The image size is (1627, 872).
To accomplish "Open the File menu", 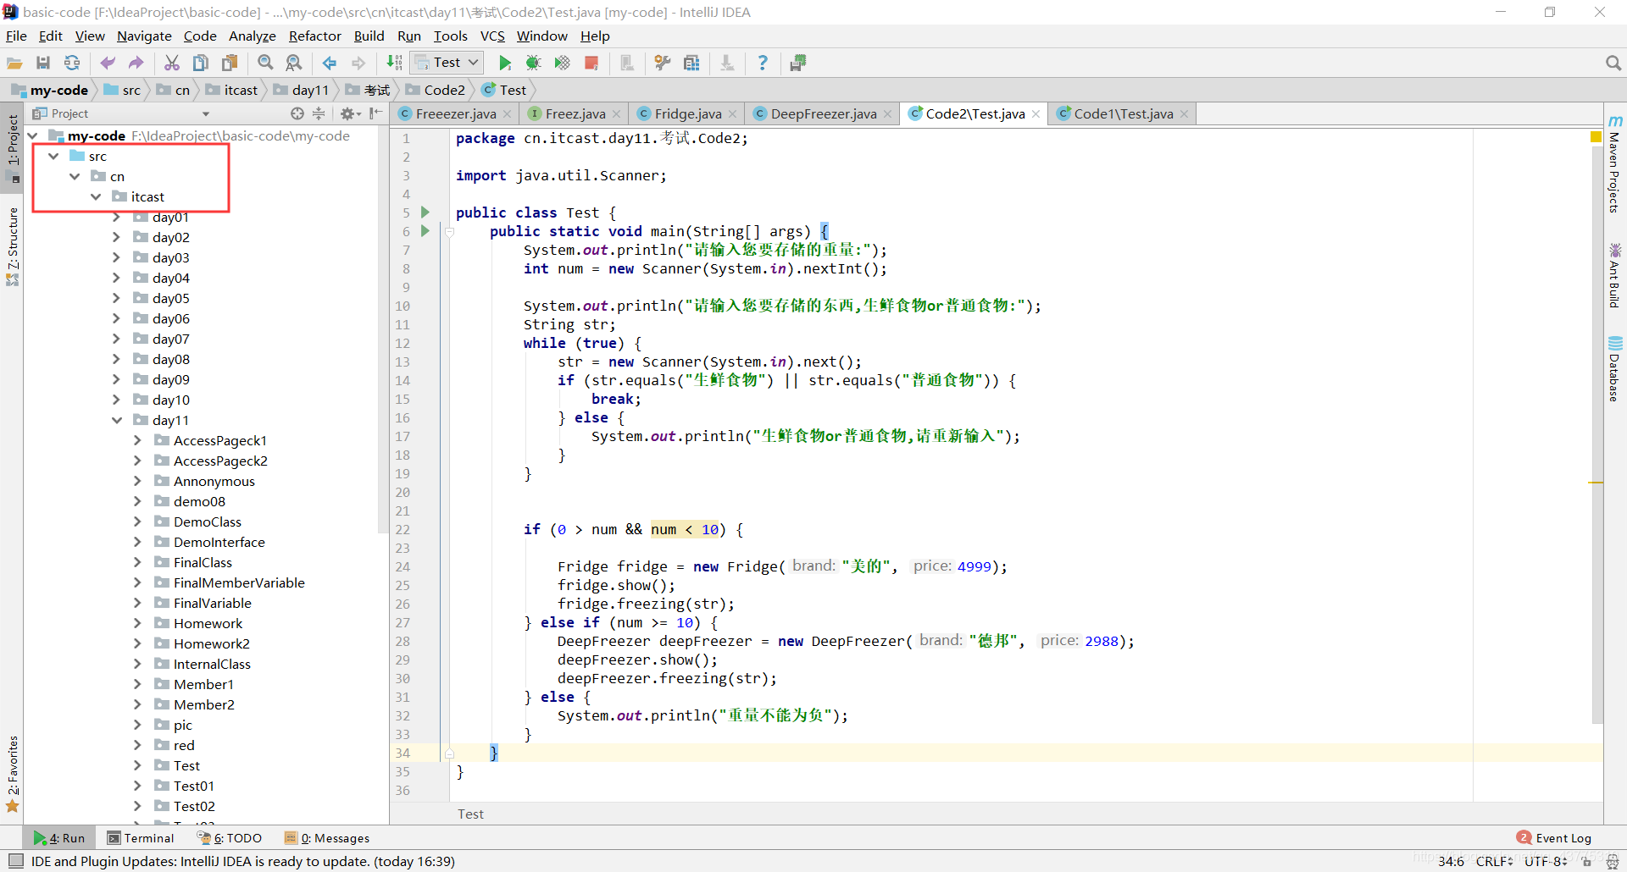I will point(16,36).
